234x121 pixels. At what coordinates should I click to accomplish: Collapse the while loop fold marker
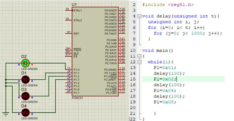click(x=139, y=62)
